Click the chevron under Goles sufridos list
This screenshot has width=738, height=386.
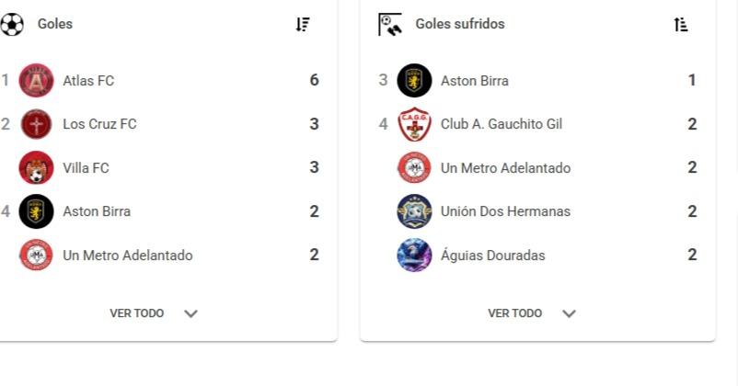(570, 313)
